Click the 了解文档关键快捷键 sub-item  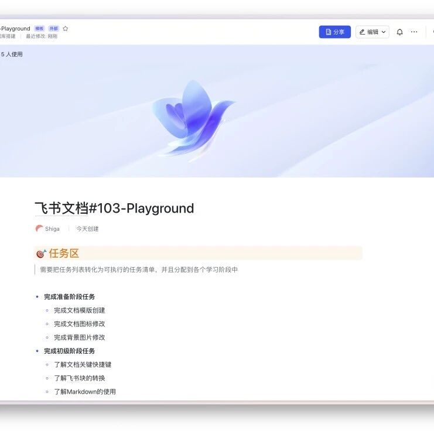pyautogui.click(x=83, y=364)
